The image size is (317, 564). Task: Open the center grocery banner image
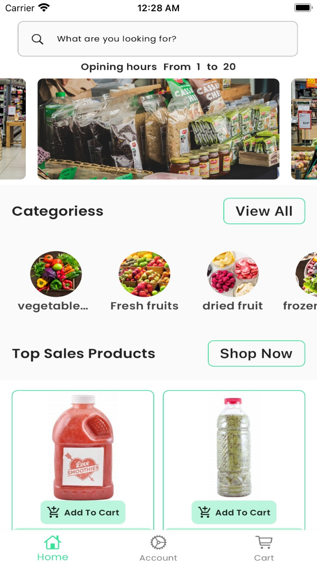point(159,129)
